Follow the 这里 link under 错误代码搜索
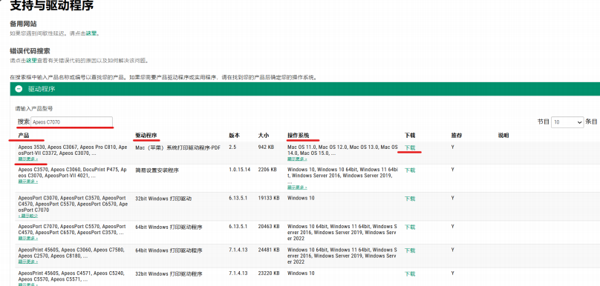 [x=31, y=60]
